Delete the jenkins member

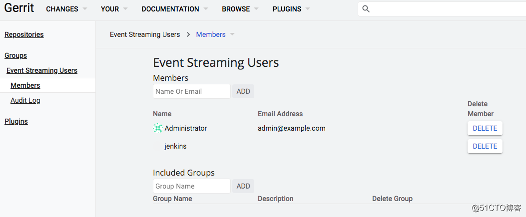point(485,146)
